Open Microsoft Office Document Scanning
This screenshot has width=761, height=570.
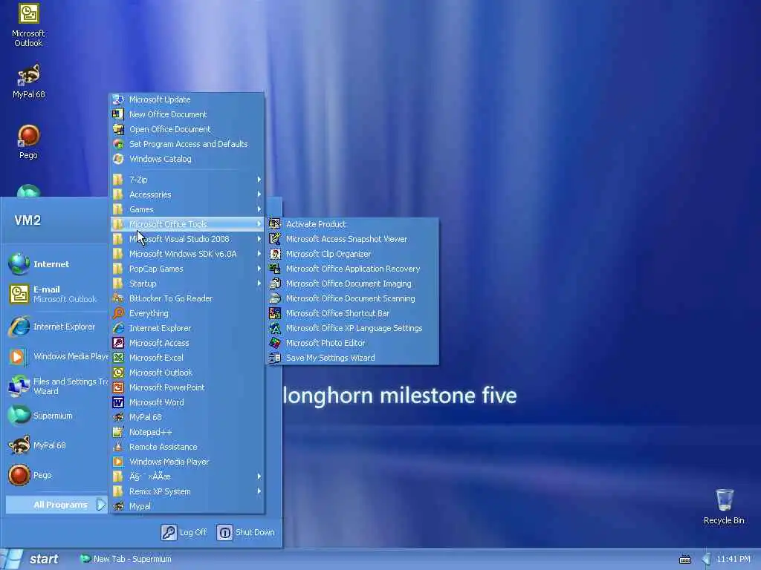(x=353, y=298)
